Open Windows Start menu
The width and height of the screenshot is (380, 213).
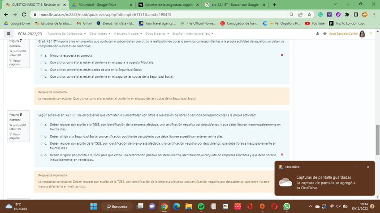pyautogui.click(x=94, y=206)
